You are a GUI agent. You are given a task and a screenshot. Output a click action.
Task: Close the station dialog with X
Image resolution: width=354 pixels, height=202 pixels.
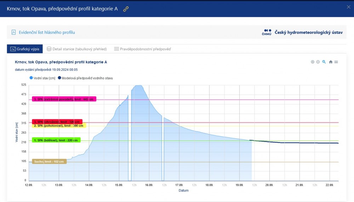(x=348, y=7)
